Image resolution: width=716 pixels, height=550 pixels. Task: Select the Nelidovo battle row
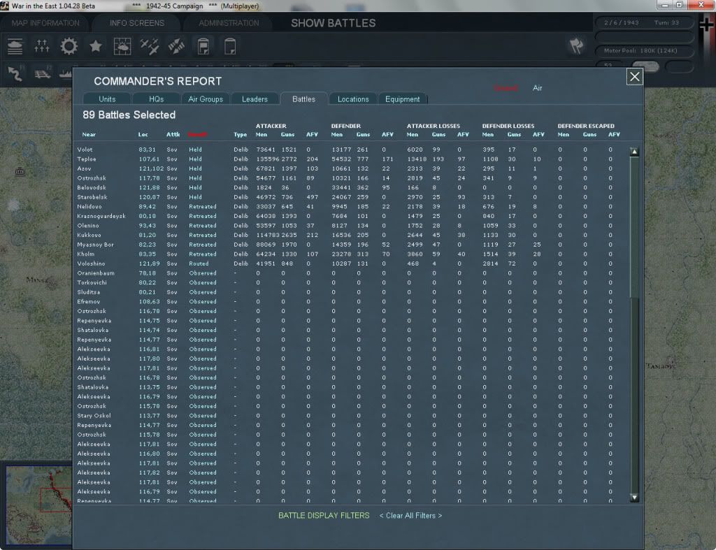tap(351, 207)
